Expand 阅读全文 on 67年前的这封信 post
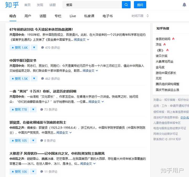 tap(81, 40)
